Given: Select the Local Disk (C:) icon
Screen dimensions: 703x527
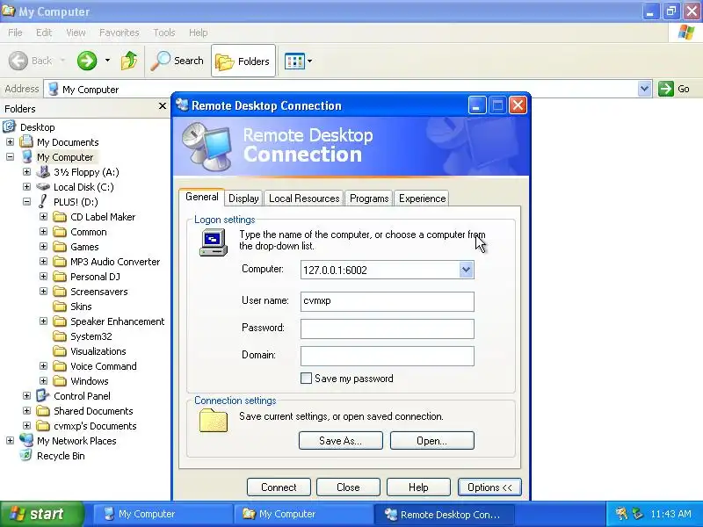Looking at the screenshot, I should (x=43, y=187).
